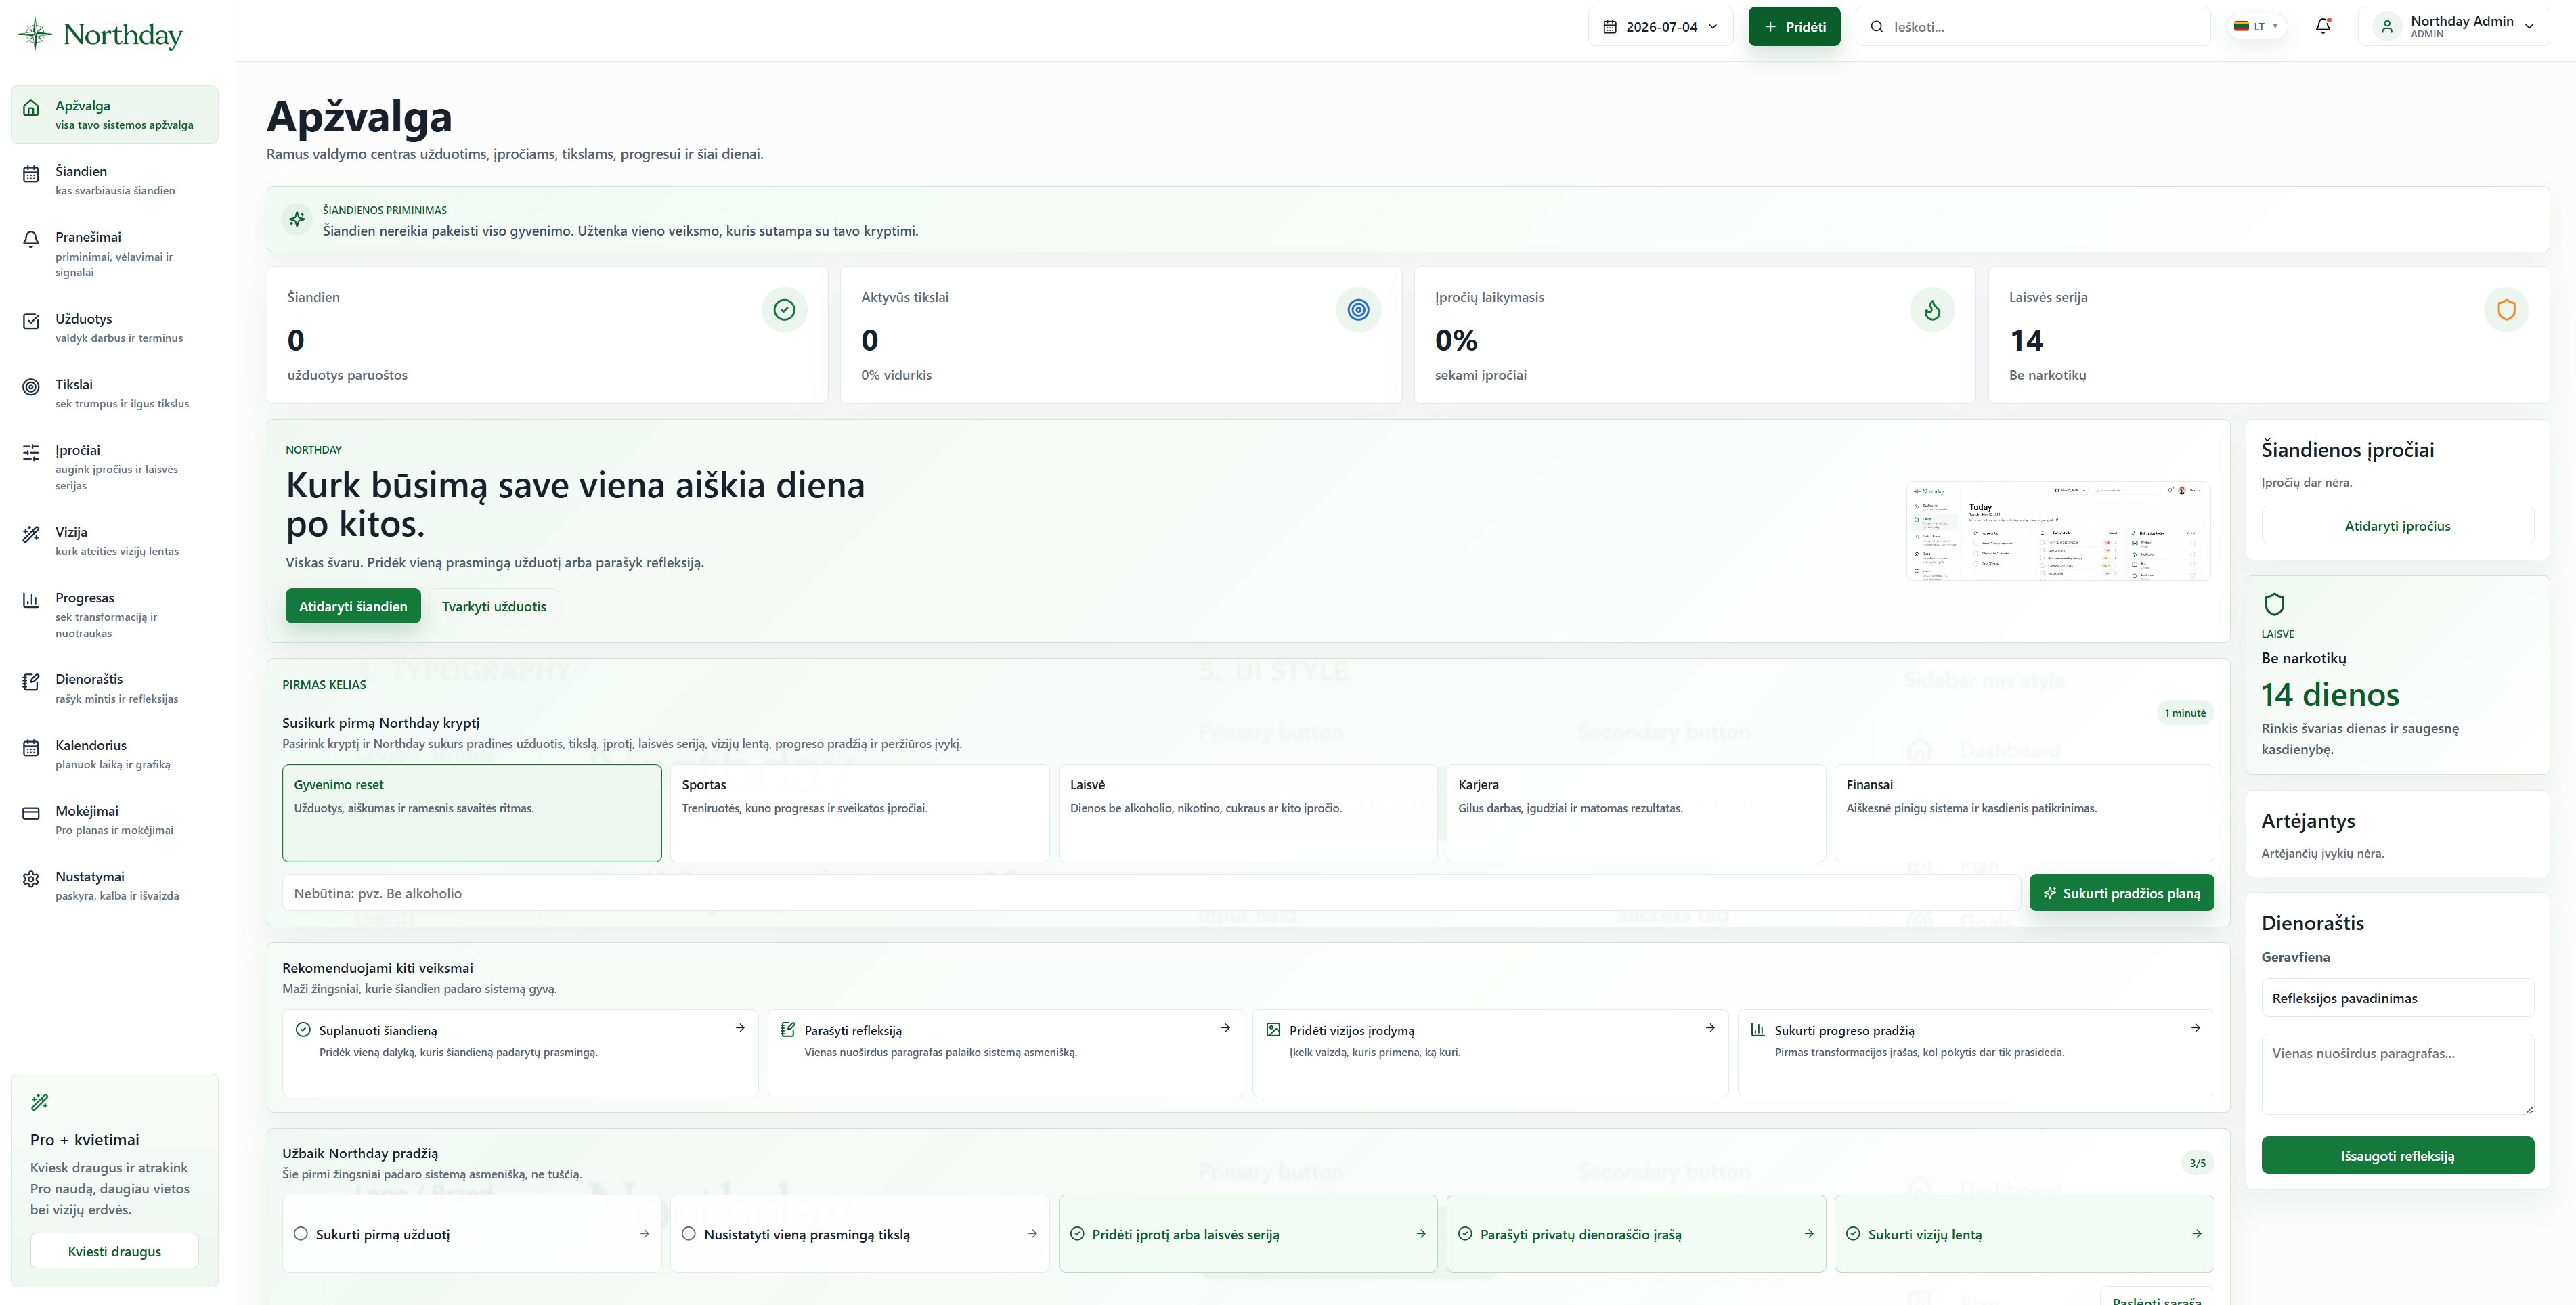Click the Pranešimai bell sidebar icon
The image size is (2576, 1305).
[x=31, y=240]
